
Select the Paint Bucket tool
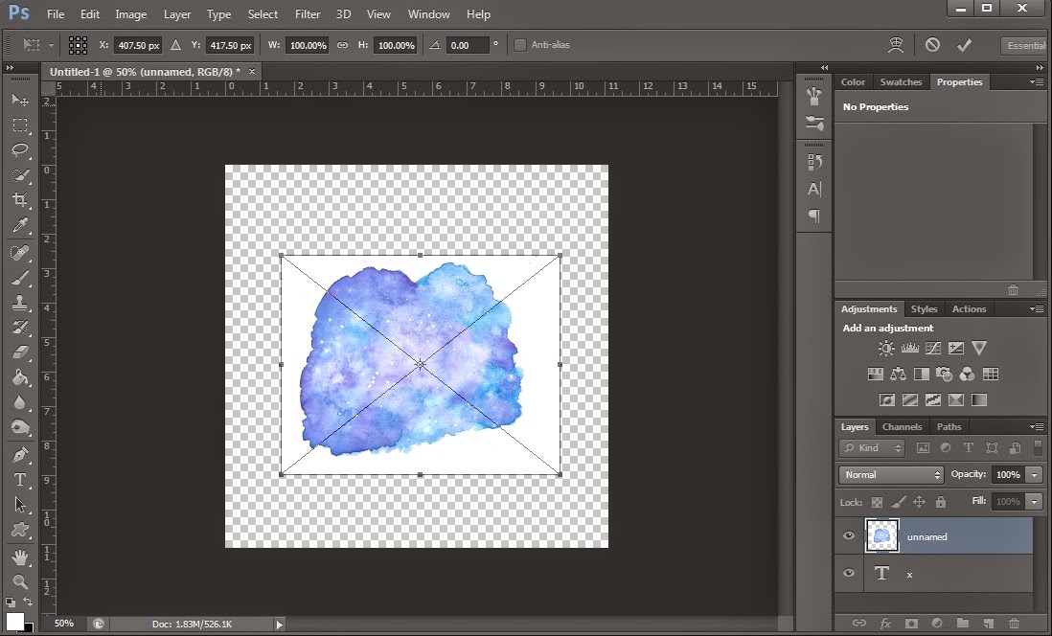(x=20, y=377)
